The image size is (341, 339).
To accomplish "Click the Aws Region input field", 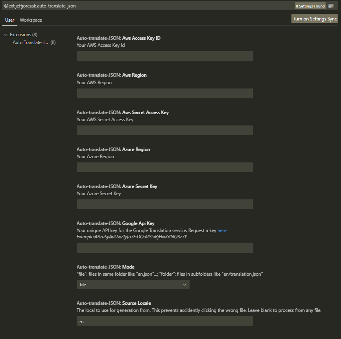I will [165, 93].
